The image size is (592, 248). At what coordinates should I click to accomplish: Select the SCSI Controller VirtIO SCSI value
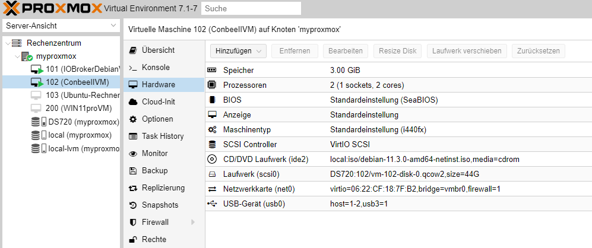click(x=350, y=145)
